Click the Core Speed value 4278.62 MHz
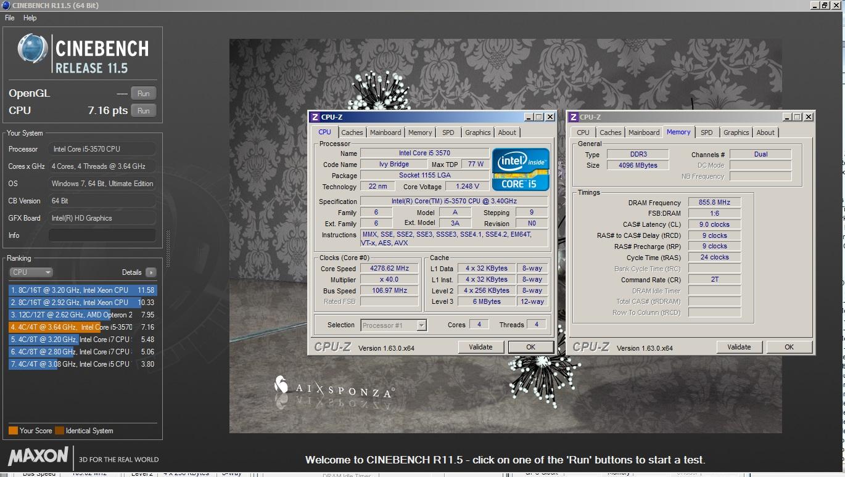This screenshot has height=477, width=845. pos(389,269)
